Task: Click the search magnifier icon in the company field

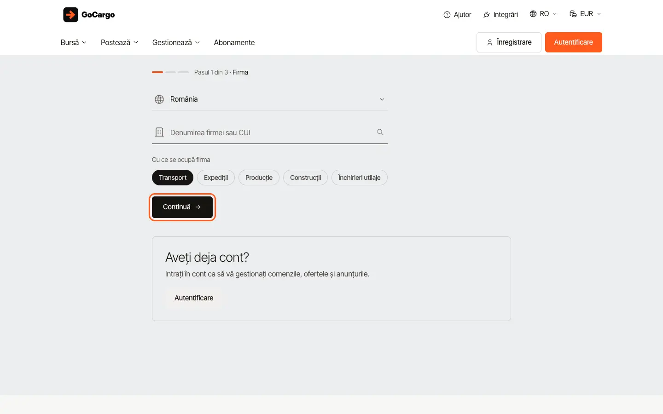Action: 380,132
